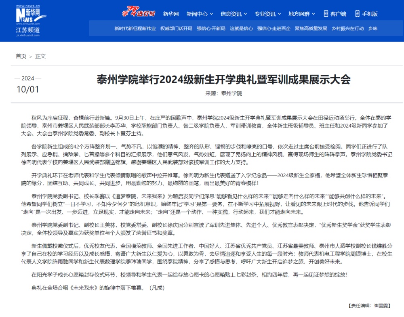404x317 pixels.
Task: Expand the 新闻中心 dropdown
Action: pyautogui.click(x=200, y=14)
